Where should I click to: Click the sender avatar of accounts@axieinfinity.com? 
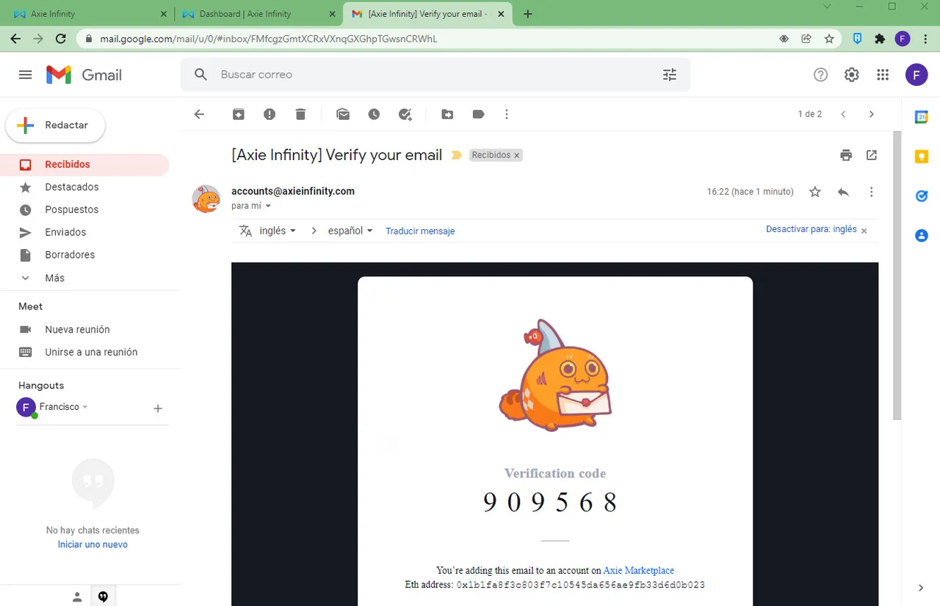pos(206,198)
